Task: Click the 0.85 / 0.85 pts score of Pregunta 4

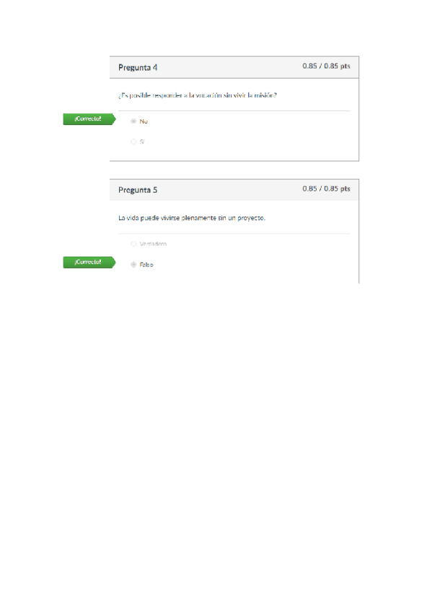Action: tap(326, 66)
